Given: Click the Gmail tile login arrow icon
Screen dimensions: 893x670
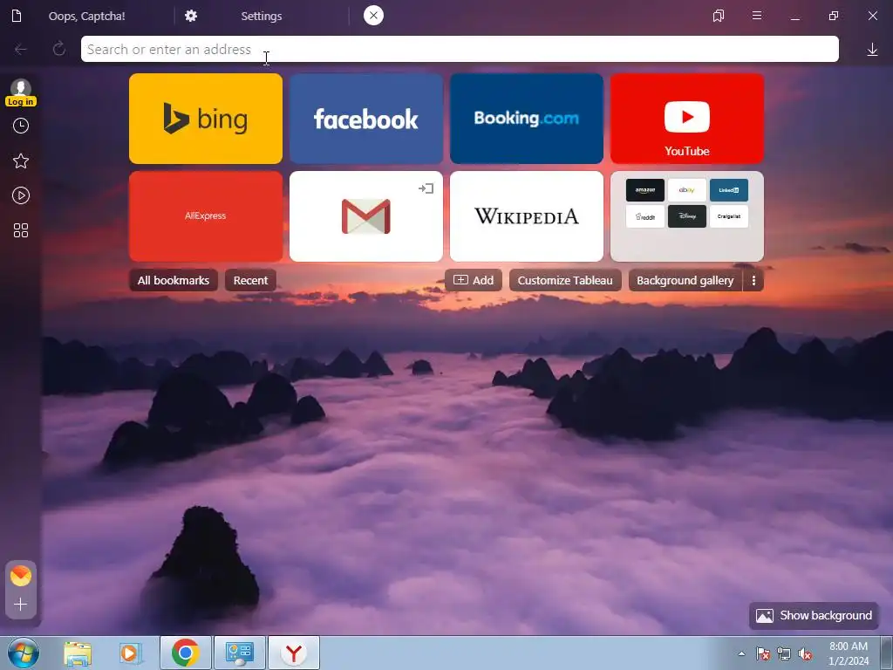Looking at the screenshot, I should pyautogui.click(x=426, y=188).
